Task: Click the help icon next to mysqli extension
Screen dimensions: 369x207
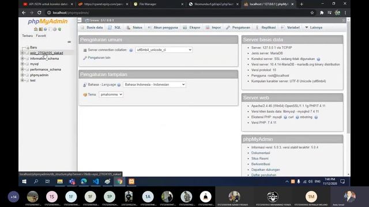Action: click(x=285, y=117)
